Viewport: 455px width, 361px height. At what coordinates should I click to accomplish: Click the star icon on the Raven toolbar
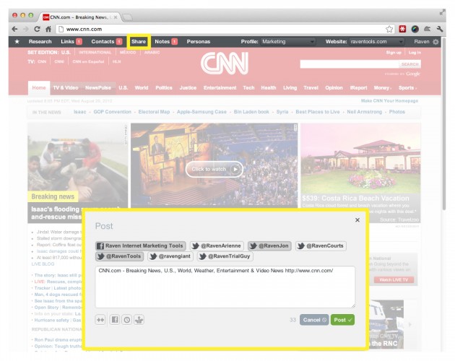(17, 41)
